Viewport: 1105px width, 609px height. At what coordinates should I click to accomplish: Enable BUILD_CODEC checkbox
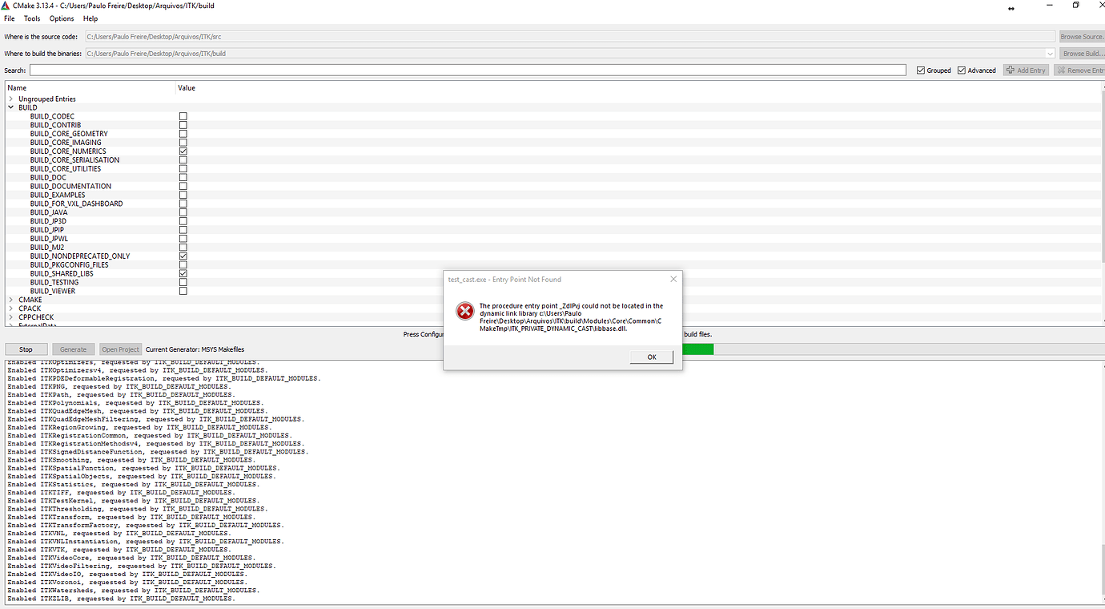183,116
